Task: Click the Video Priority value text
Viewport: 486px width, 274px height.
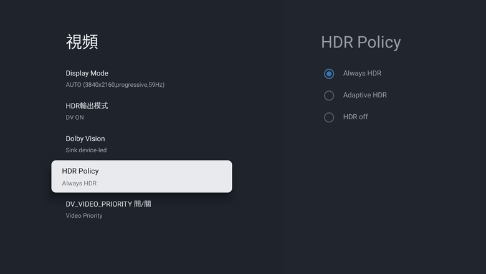Action: (x=84, y=216)
